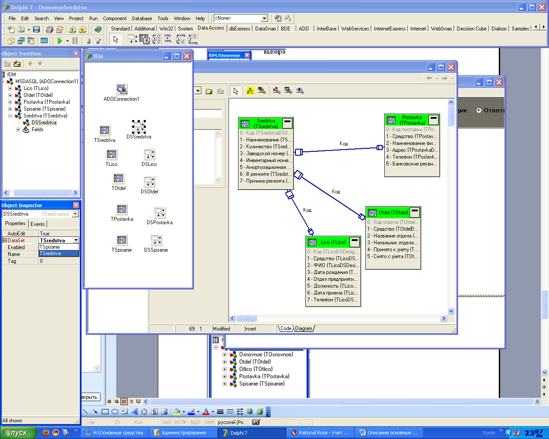Select DSSpisanie component on fDM form

[156, 240]
